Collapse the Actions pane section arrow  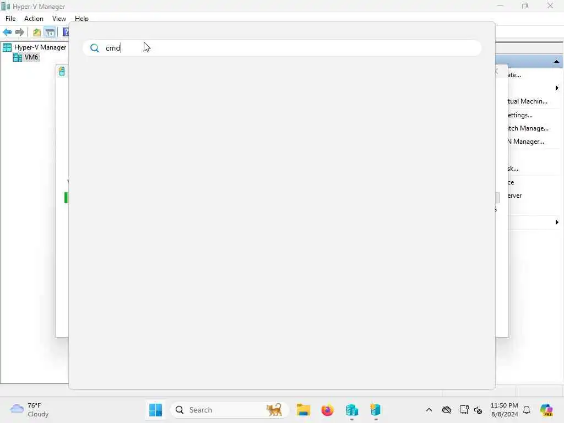pos(556,62)
